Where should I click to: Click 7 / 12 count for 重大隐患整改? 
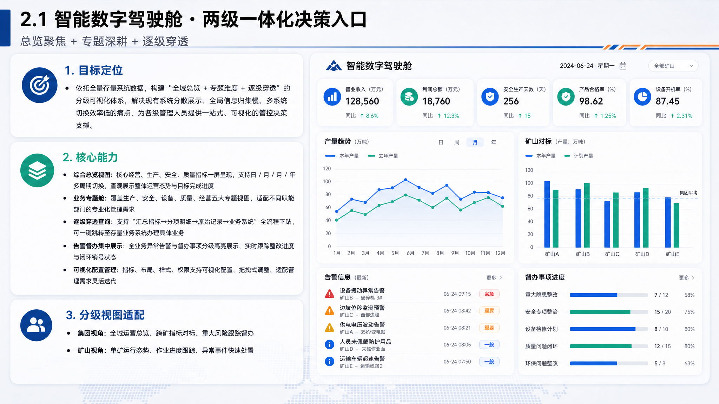pyautogui.click(x=661, y=295)
